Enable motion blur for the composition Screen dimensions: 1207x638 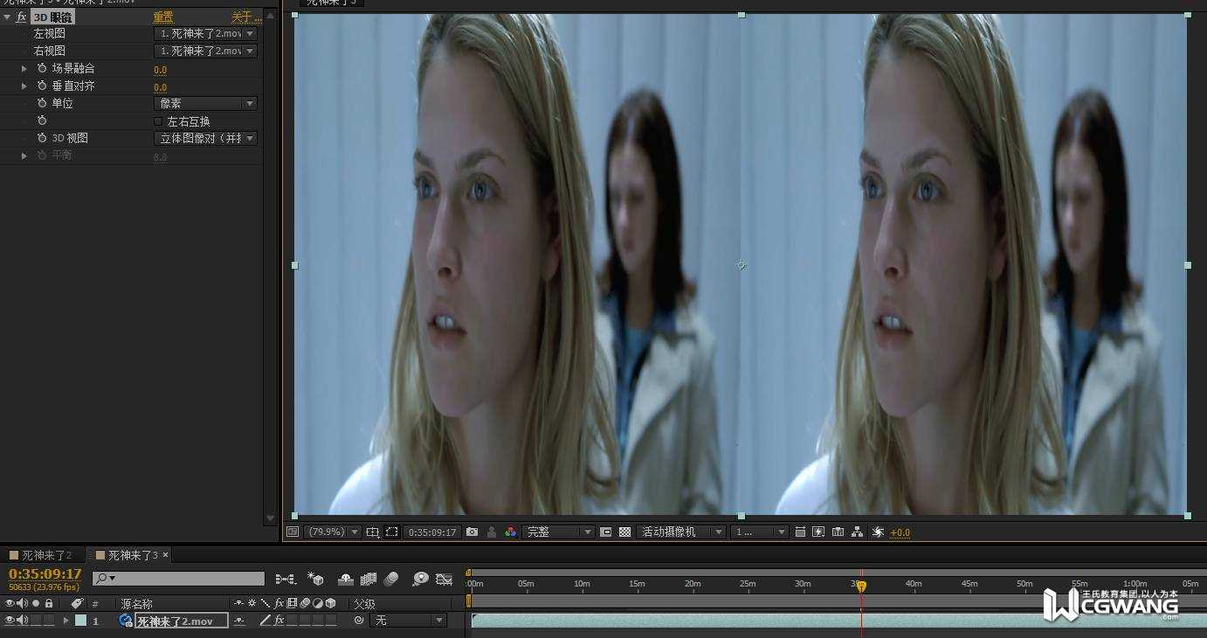pos(390,579)
